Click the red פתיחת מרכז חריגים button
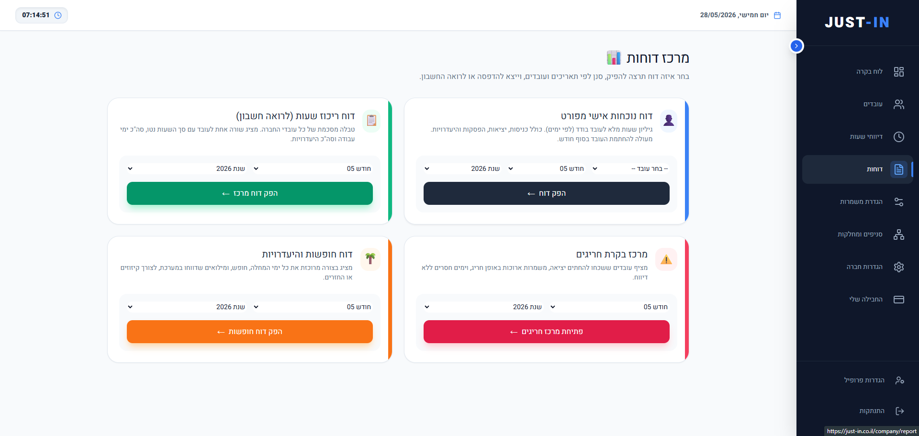 click(x=547, y=332)
